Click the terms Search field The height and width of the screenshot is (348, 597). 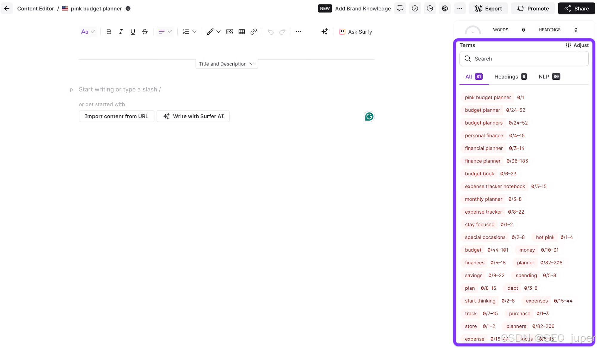point(524,59)
